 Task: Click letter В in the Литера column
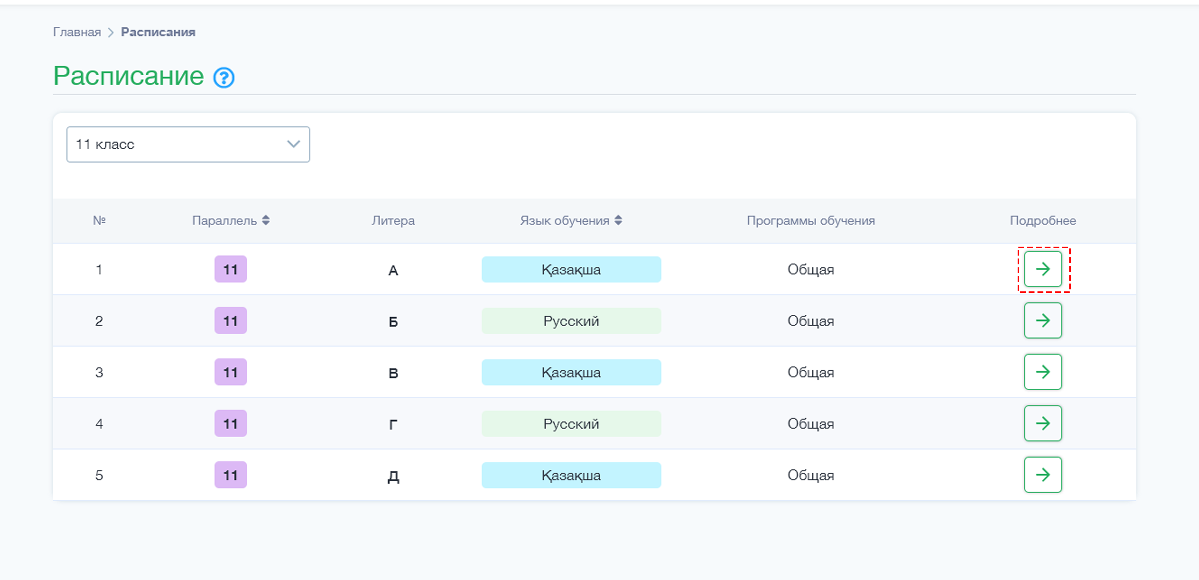[393, 373]
